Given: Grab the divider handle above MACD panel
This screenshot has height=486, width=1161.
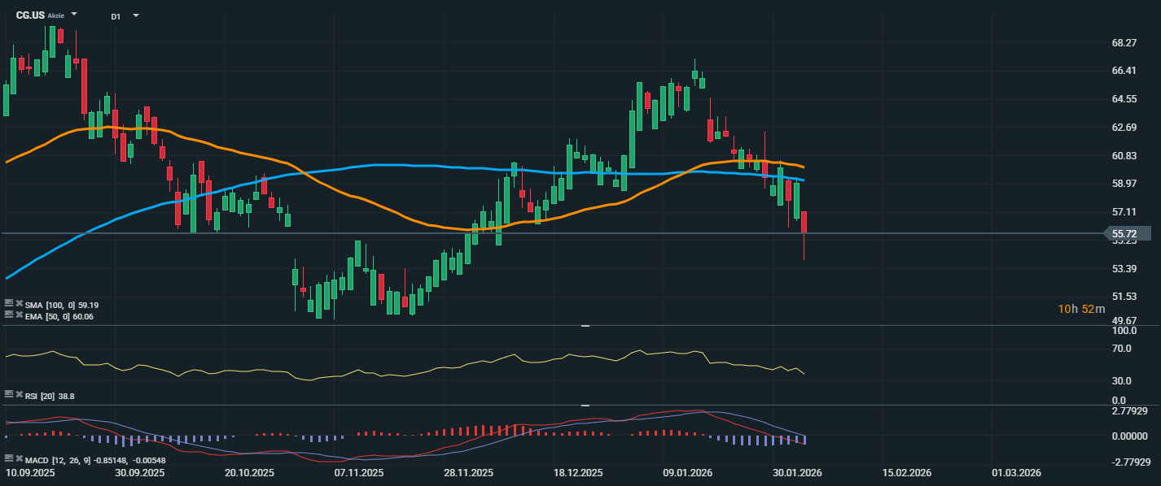Looking at the screenshot, I should click(x=585, y=405).
